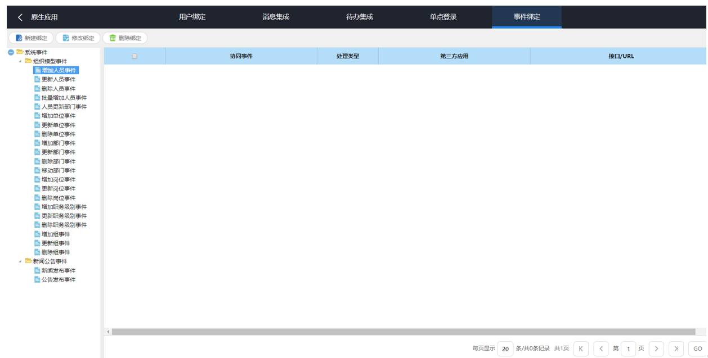Click the document icon of 删除单位事件
Viewport: 708px width, 358px height.
point(37,134)
